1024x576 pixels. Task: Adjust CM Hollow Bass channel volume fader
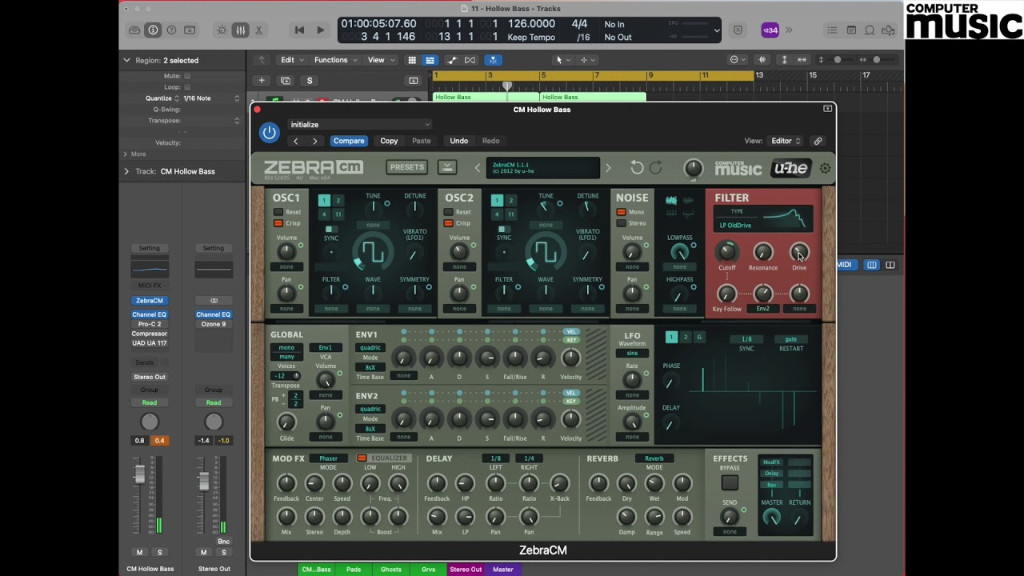pyautogui.click(x=139, y=474)
